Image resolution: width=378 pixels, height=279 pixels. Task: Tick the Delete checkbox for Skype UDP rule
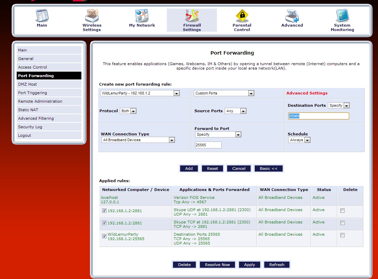pyautogui.click(x=342, y=211)
